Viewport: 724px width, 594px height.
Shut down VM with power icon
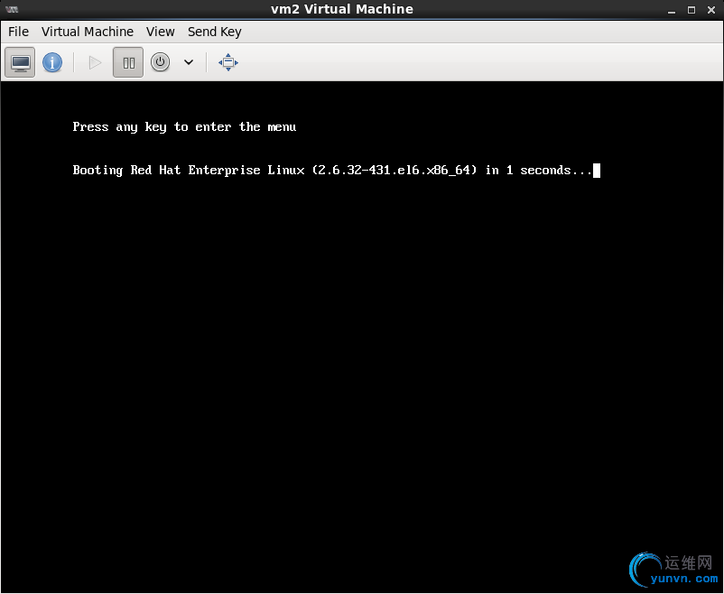160,62
